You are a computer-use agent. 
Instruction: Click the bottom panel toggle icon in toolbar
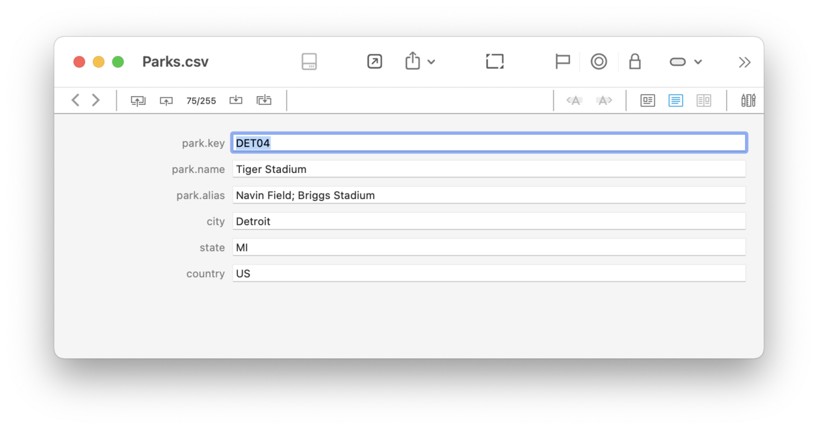(x=309, y=62)
